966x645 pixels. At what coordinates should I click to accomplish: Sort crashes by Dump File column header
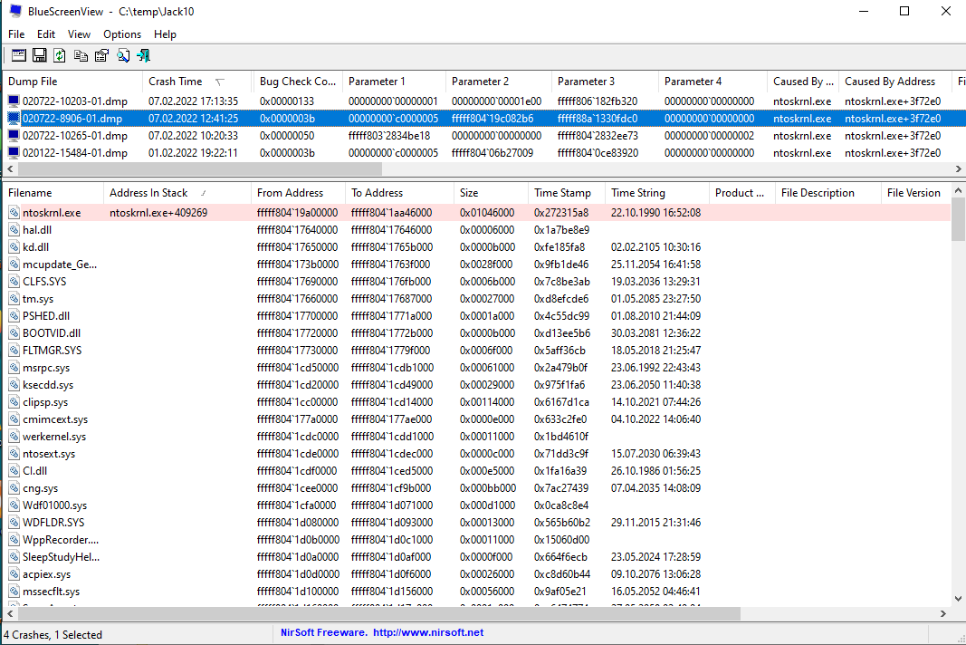tap(72, 82)
